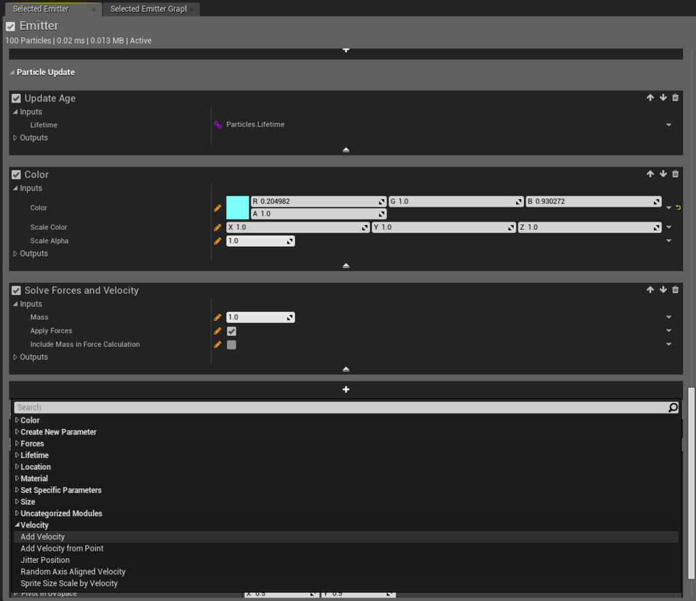The image size is (696, 601).
Task: Expand the Lifetime category
Action: (x=17, y=455)
